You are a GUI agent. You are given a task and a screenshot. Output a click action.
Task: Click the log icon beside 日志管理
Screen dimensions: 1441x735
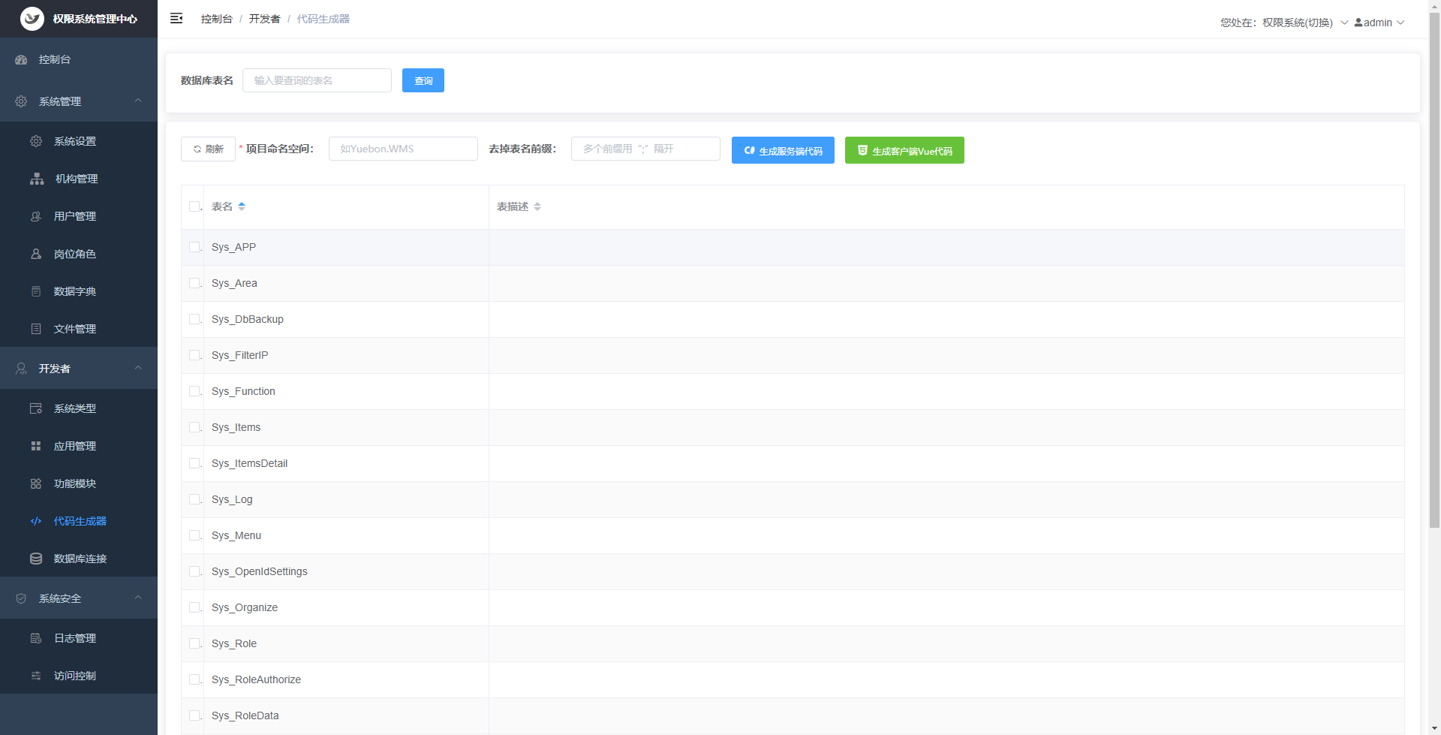point(36,638)
